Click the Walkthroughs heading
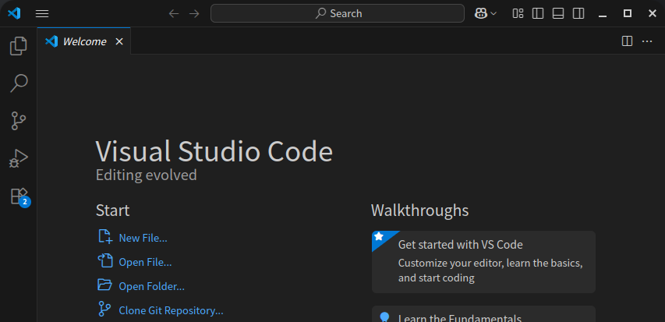Image resolution: width=665 pixels, height=322 pixels. [x=420, y=211]
